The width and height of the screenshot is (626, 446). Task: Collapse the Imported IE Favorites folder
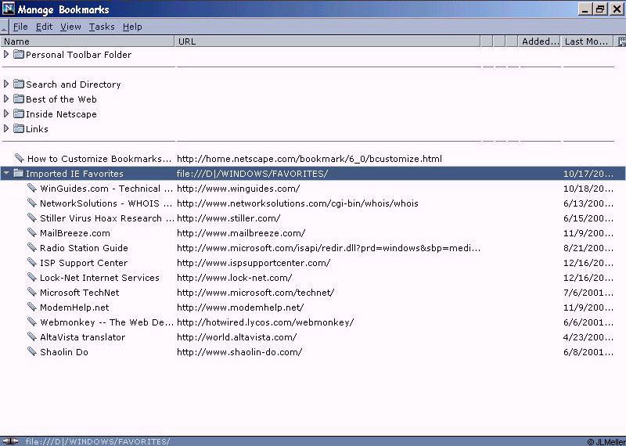(x=6, y=173)
